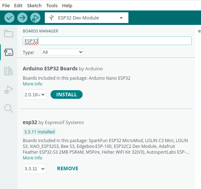This screenshot has width=201, height=189.
Task: Open the Sketchbook folder sidebar icon
Action: pos(9,34)
